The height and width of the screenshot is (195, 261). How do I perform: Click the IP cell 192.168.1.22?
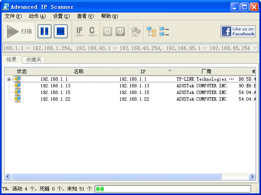[x=134, y=99]
